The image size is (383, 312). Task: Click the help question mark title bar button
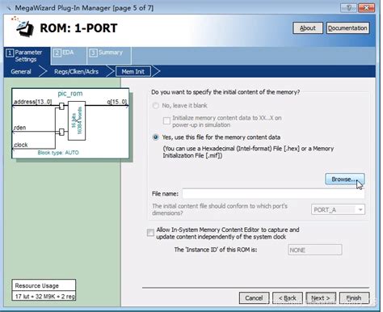(x=349, y=8)
